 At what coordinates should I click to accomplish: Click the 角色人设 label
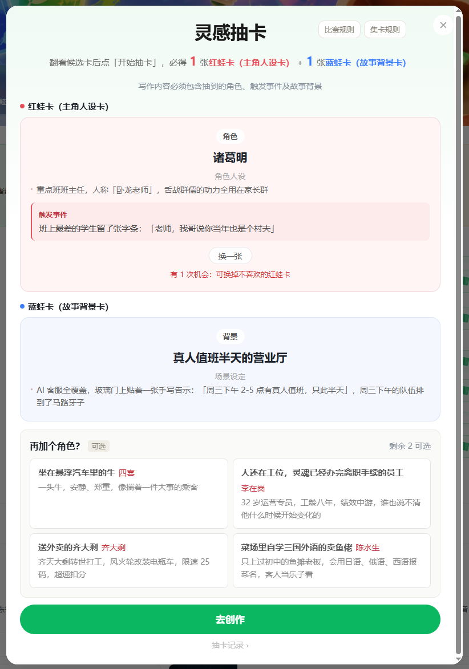pyautogui.click(x=230, y=176)
